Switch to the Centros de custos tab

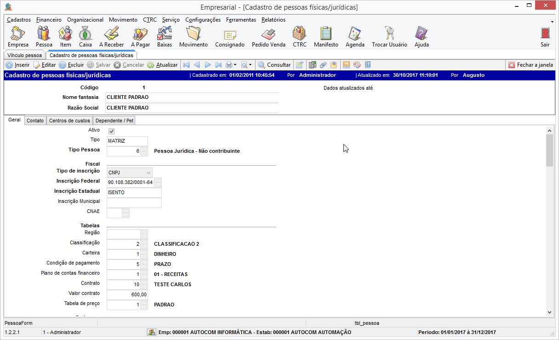pos(69,121)
